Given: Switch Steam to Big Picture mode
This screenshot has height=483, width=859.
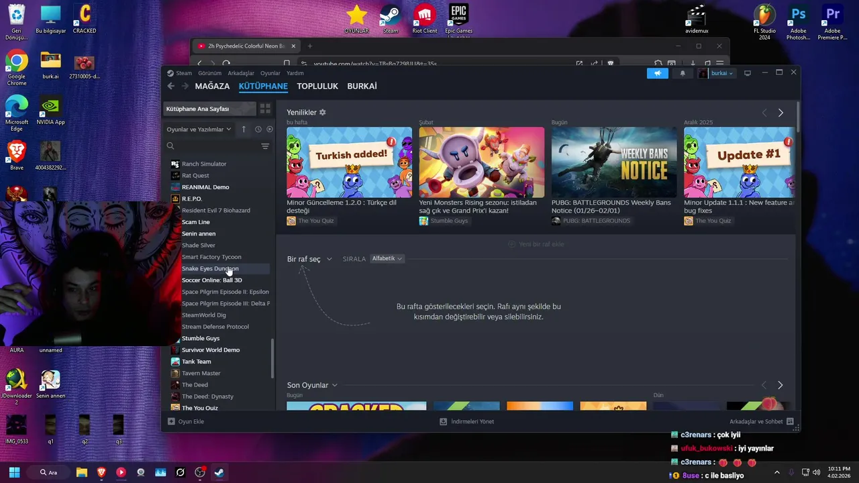Looking at the screenshot, I should tap(748, 73).
